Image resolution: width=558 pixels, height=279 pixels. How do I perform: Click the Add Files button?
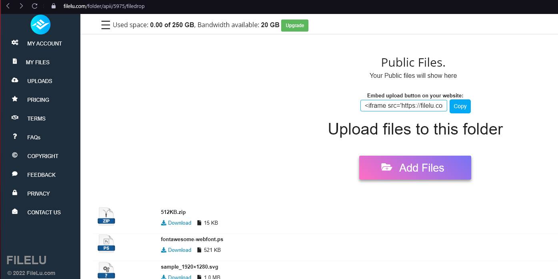[x=415, y=168]
